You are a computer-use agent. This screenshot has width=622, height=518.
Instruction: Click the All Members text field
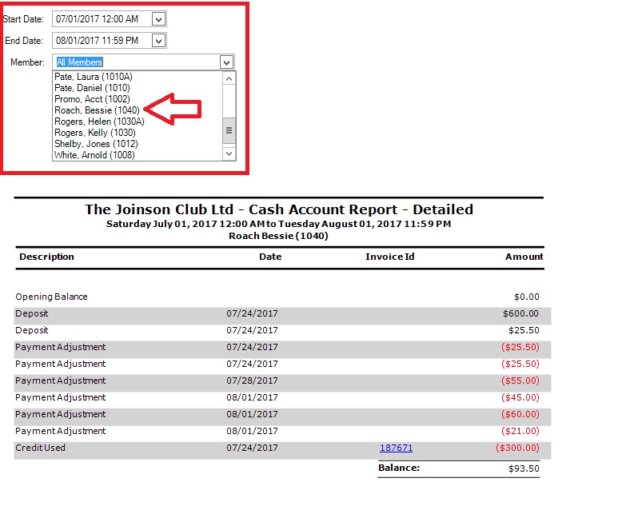[134, 62]
